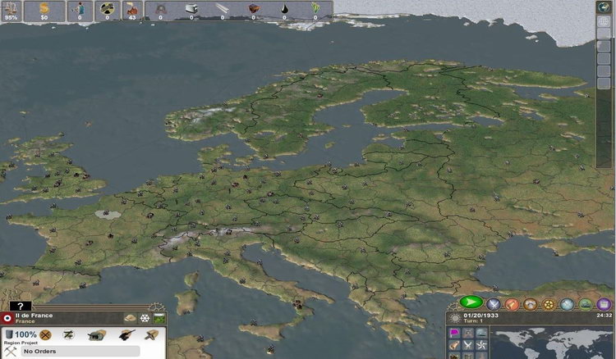Open the gold gear wheel production department

[x=549, y=304]
